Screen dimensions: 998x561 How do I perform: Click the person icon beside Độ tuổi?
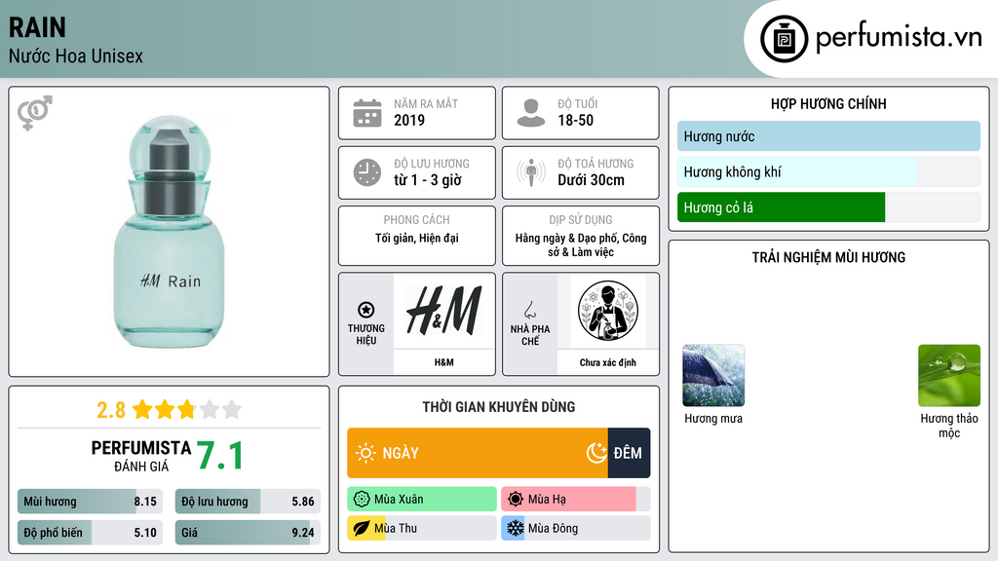click(531, 113)
